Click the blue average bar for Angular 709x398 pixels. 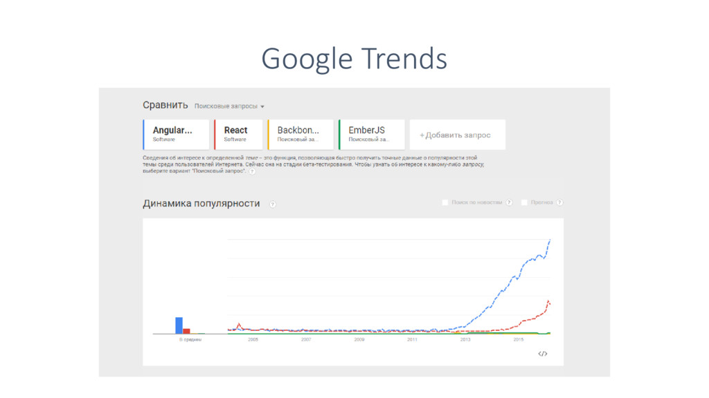179,325
